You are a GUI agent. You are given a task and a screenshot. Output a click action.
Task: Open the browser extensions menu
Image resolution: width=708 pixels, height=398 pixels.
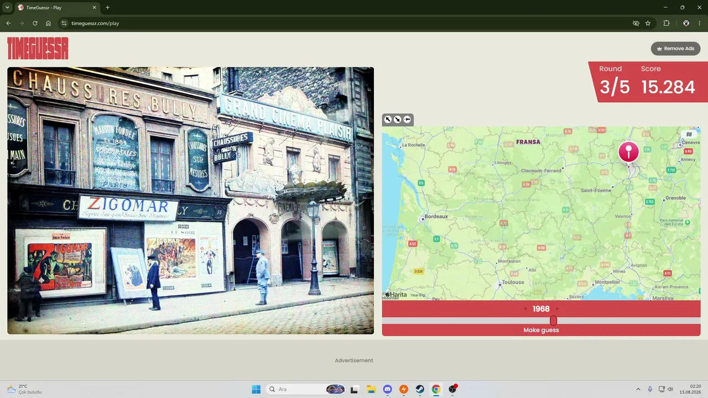coord(666,23)
